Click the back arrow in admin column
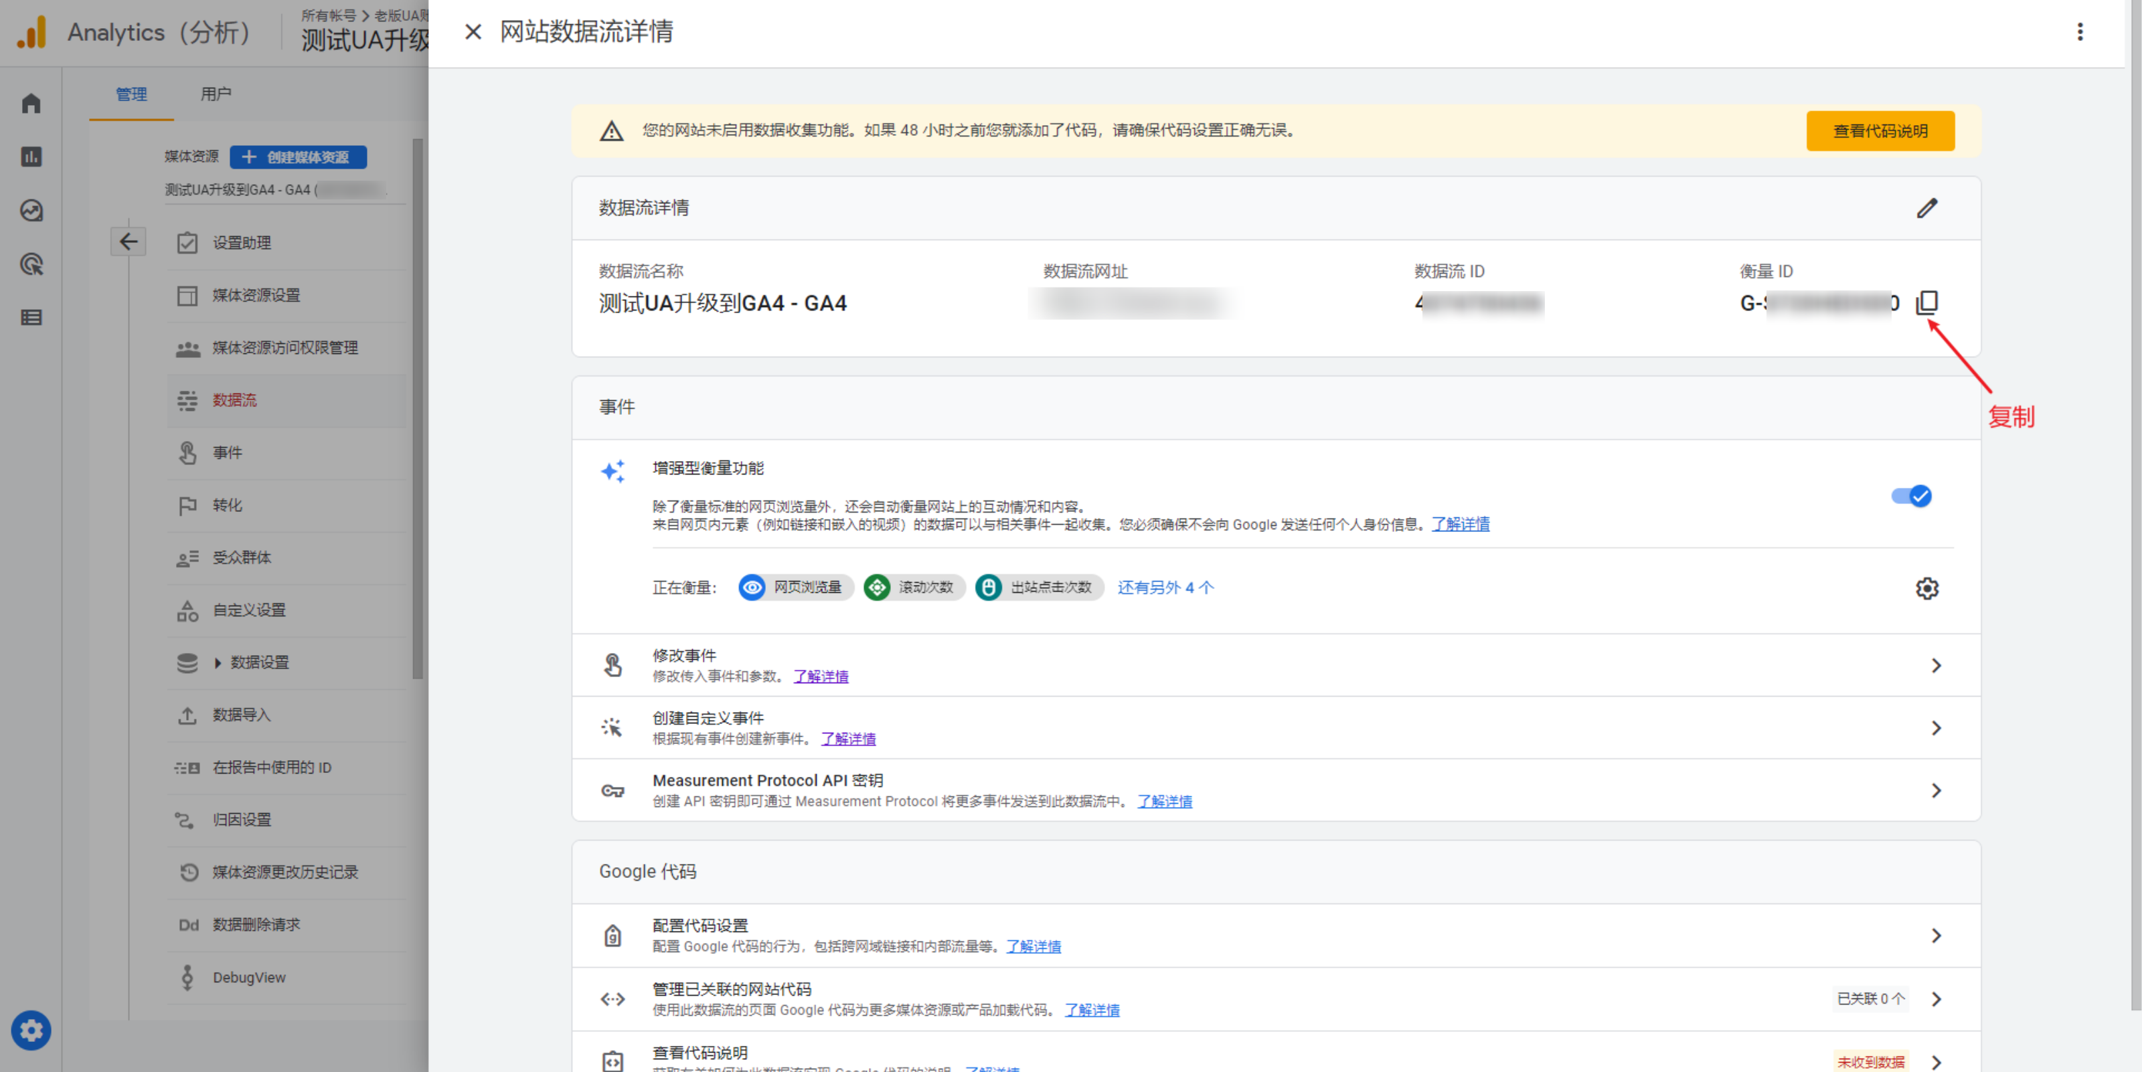This screenshot has width=2142, height=1072. (128, 242)
